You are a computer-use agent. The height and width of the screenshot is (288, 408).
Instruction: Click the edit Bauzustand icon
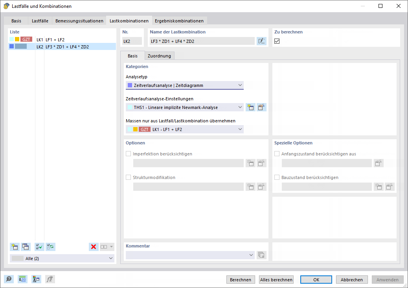390,186
